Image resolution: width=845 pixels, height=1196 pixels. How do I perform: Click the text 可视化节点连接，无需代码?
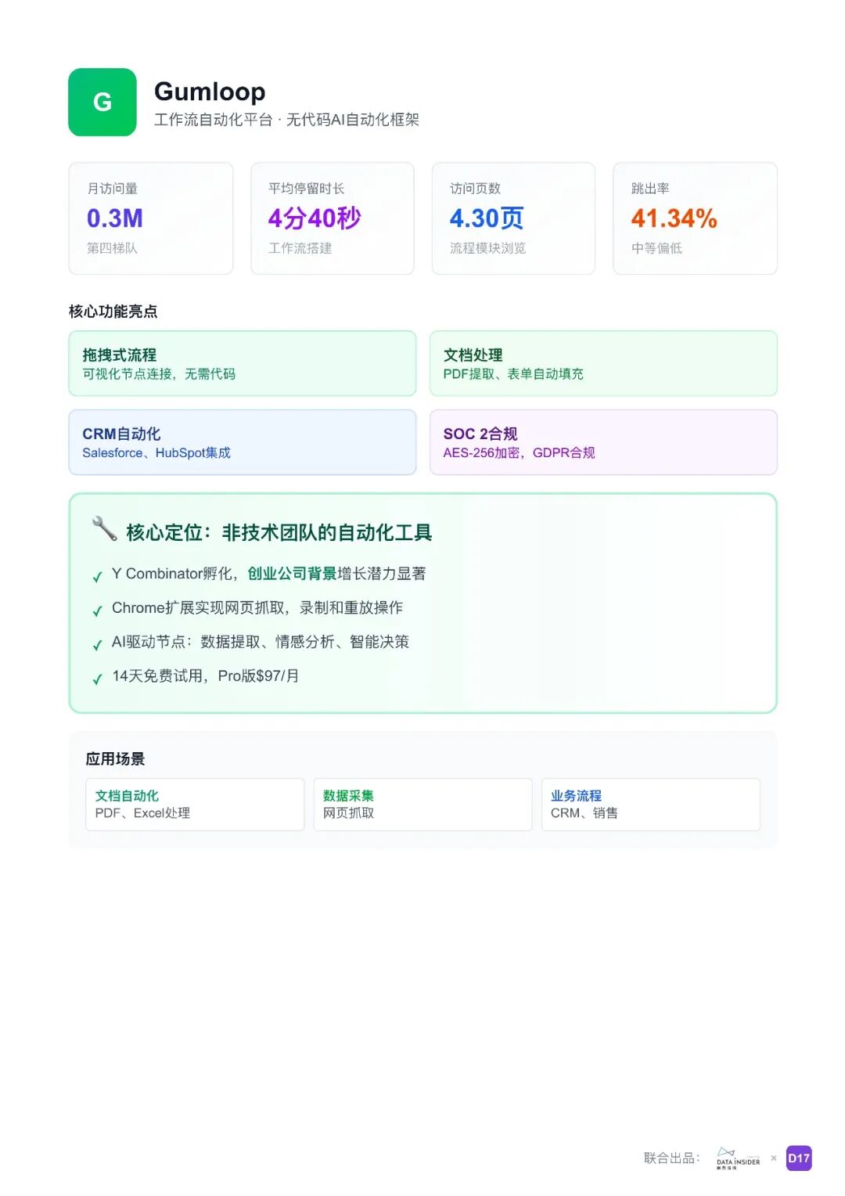point(159,374)
